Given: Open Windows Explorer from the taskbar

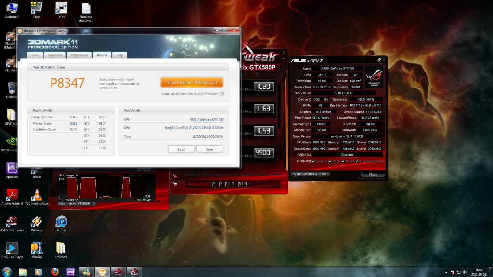Looking at the screenshot, I should (x=23, y=272).
